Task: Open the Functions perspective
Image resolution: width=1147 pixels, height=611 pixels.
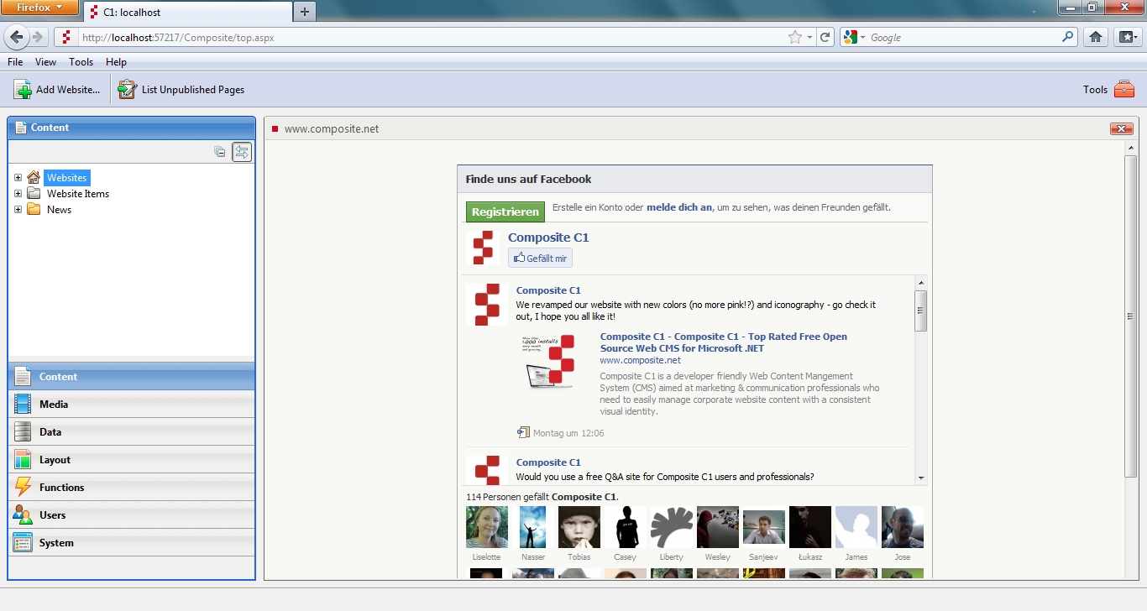Action: tap(61, 488)
